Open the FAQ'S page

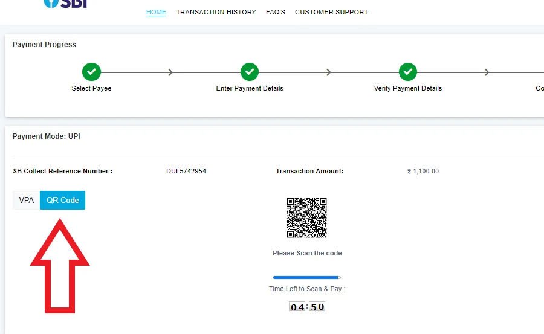pos(276,12)
